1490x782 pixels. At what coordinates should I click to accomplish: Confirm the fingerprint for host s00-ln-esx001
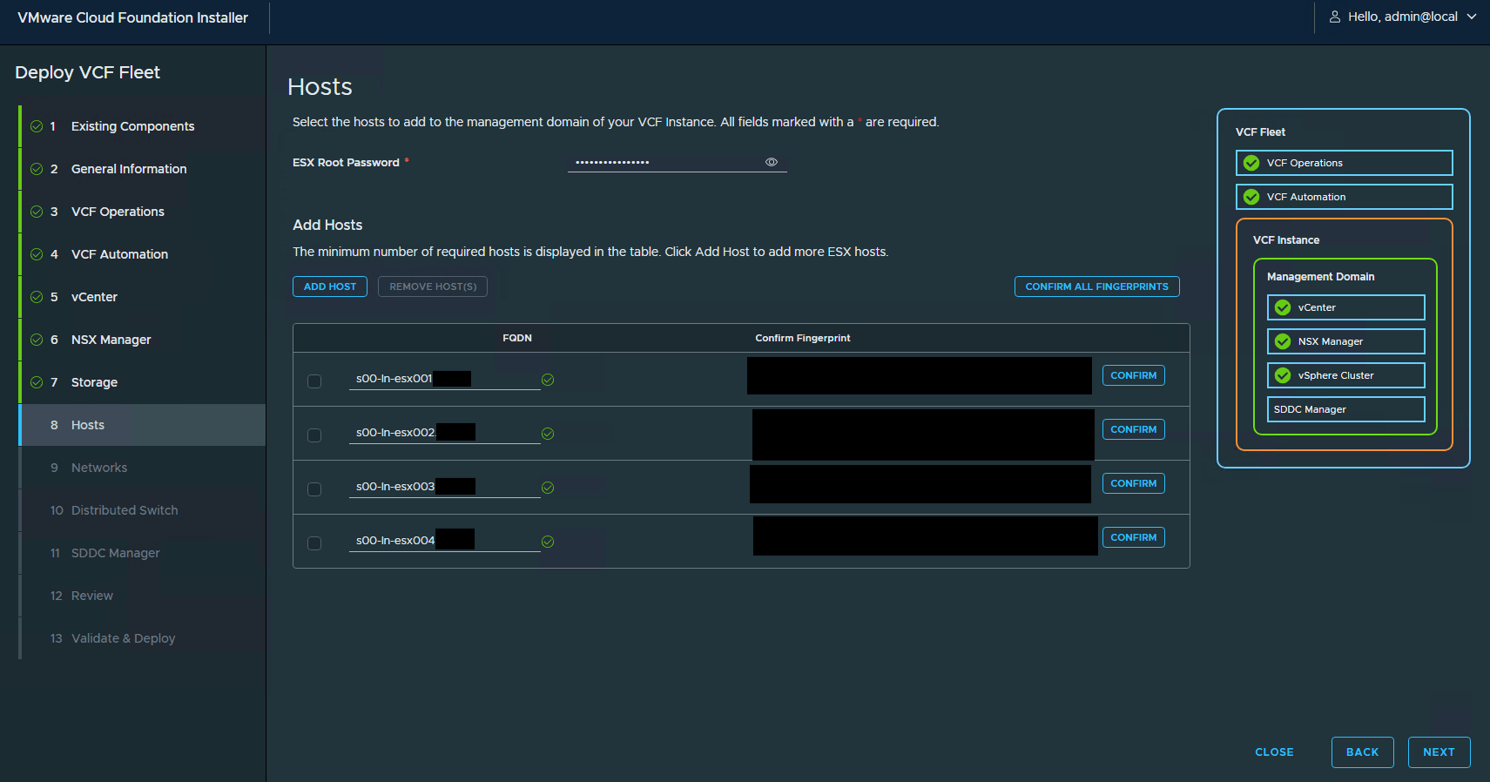[1133, 375]
